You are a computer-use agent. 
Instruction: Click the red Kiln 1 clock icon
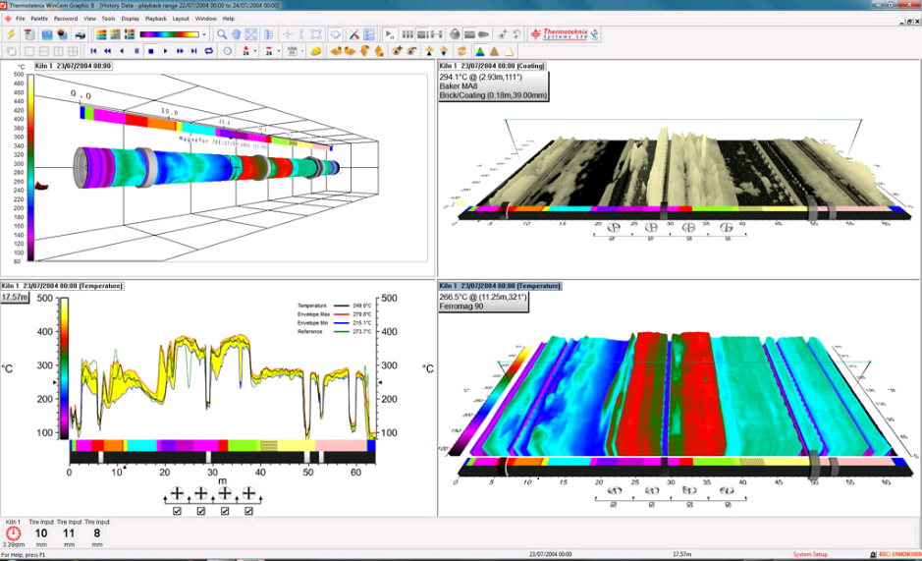pyautogui.click(x=13, y=533)
